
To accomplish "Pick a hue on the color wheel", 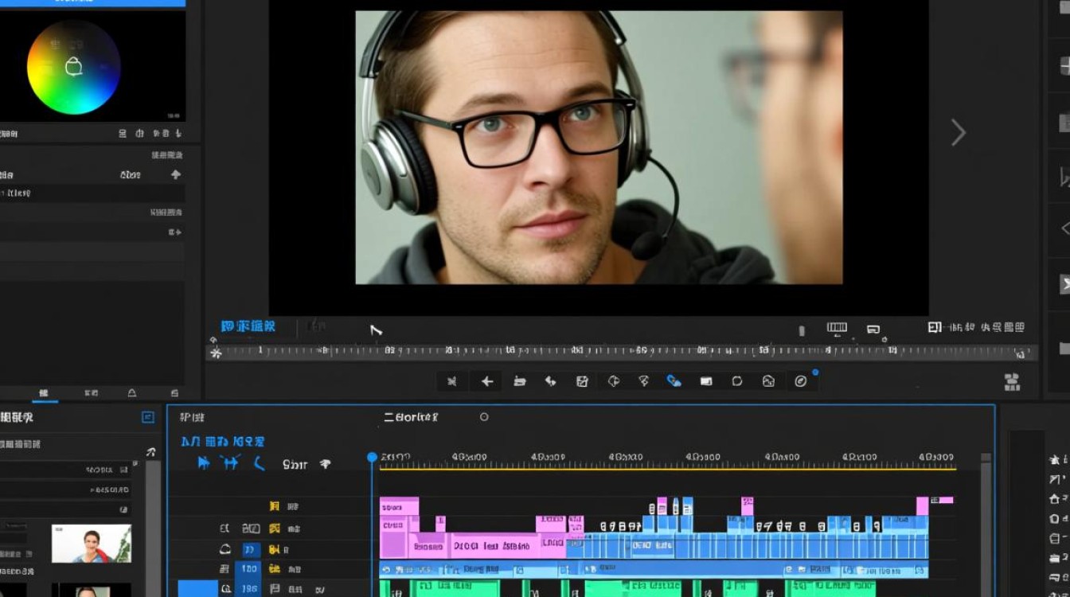I will click(73, 67).
